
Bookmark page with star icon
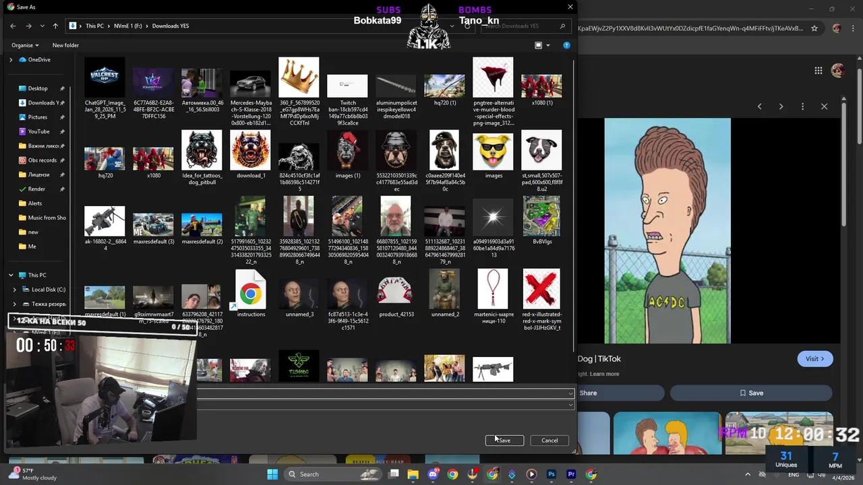click(814, 28)
